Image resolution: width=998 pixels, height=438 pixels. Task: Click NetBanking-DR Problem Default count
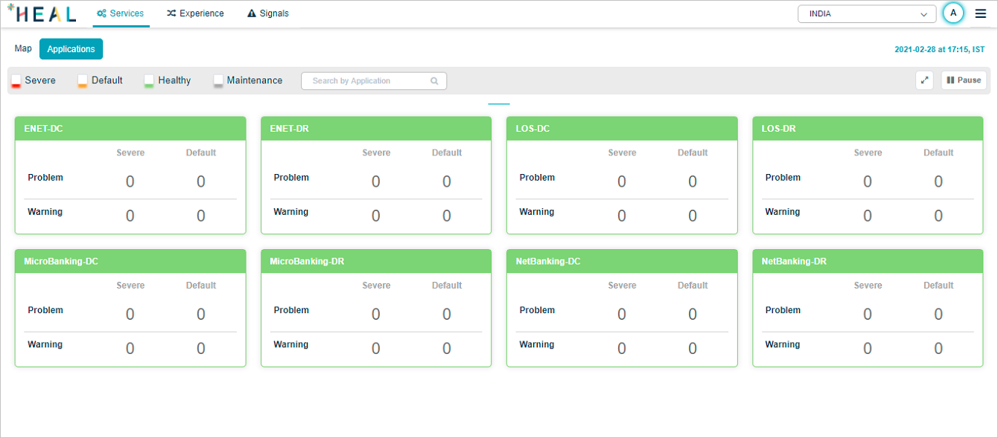pos(938,314)
